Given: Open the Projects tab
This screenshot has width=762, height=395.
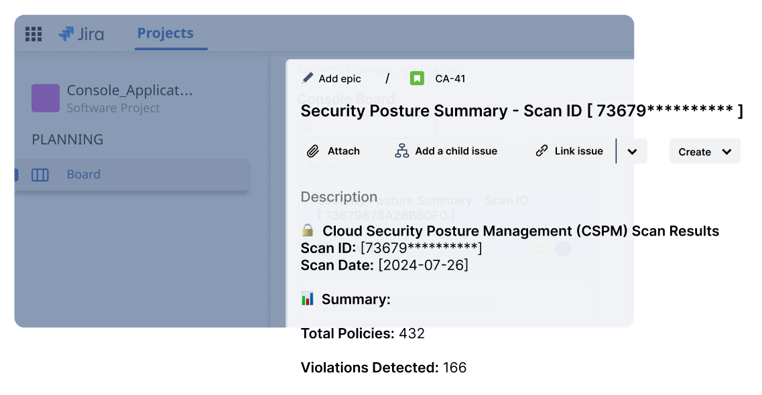Looking at the screenshot, I should coord(166,33).
